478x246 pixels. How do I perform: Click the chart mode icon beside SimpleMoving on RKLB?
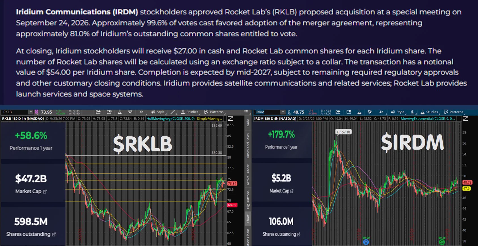pos(230,118)
